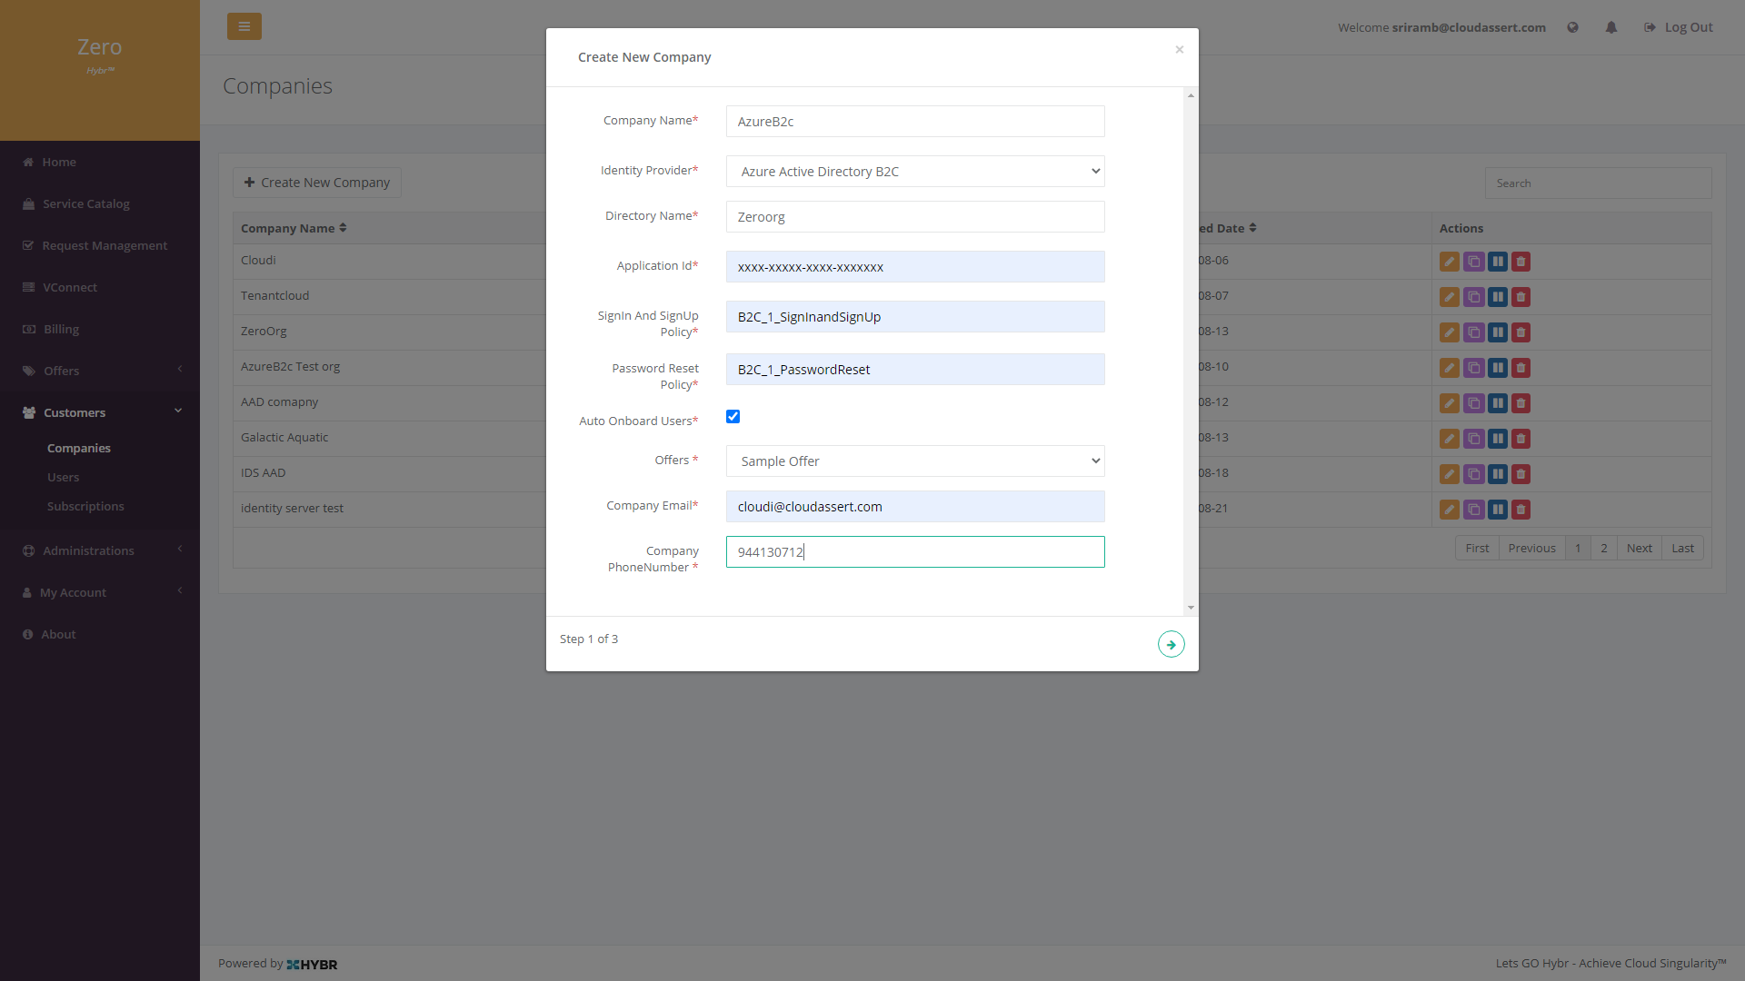Edit the IDS AAD company row
This screenshot has height=981, width=1745.
coord(1449,474)
